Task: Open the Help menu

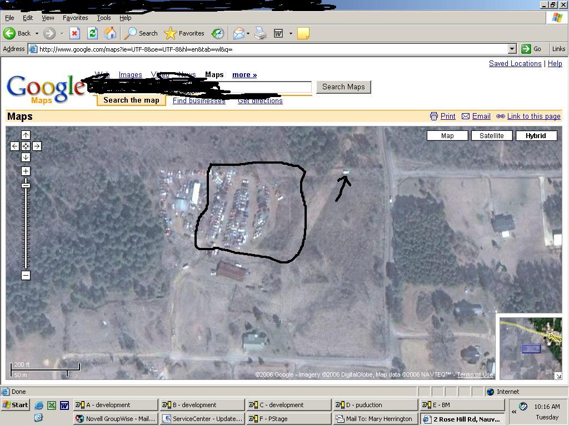Action: pyautogui.click(x=125, y=18)
